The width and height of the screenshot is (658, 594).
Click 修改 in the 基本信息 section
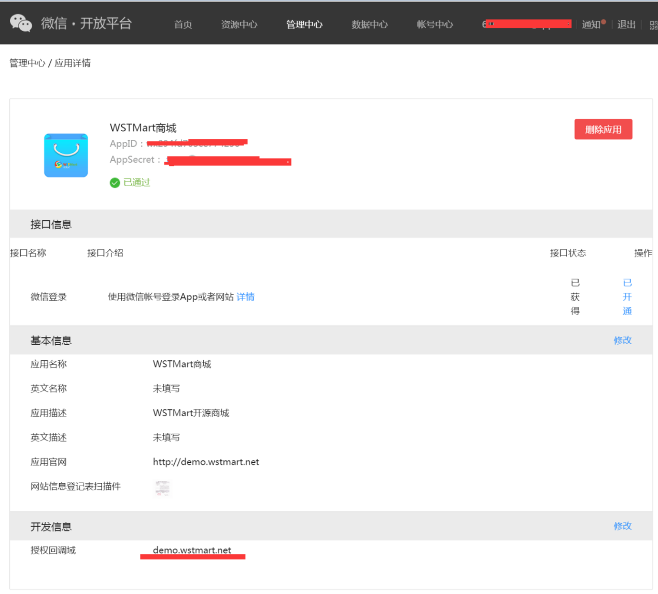pyautogui.click(x=623, y=341)
